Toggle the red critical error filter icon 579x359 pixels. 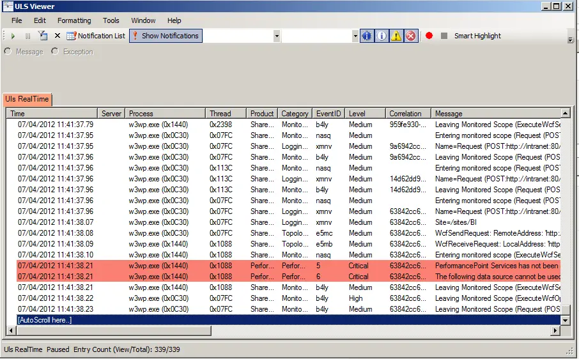pos(411,36)
